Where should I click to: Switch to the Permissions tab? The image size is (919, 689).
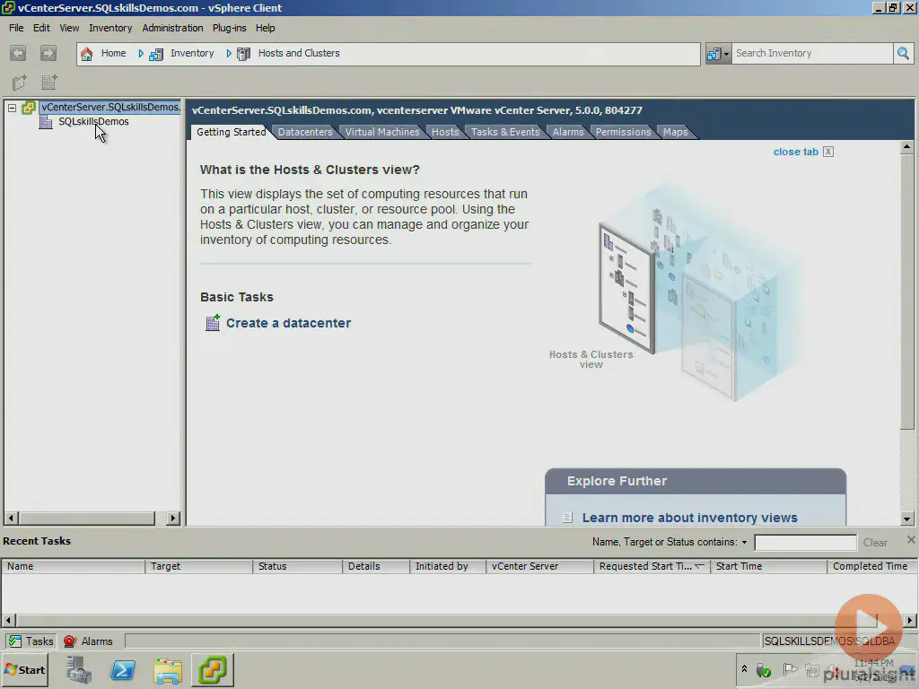pyautogui.click(x=623, y=132)
